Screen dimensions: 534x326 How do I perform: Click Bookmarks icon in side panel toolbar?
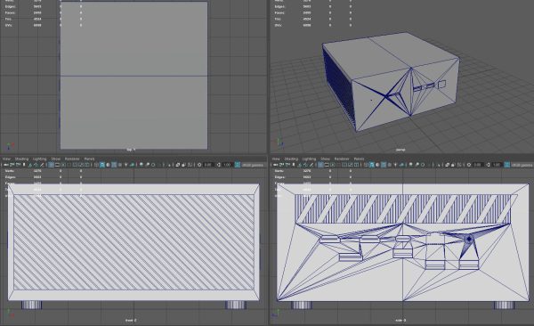pyautogui.click(x=294, y=165)
